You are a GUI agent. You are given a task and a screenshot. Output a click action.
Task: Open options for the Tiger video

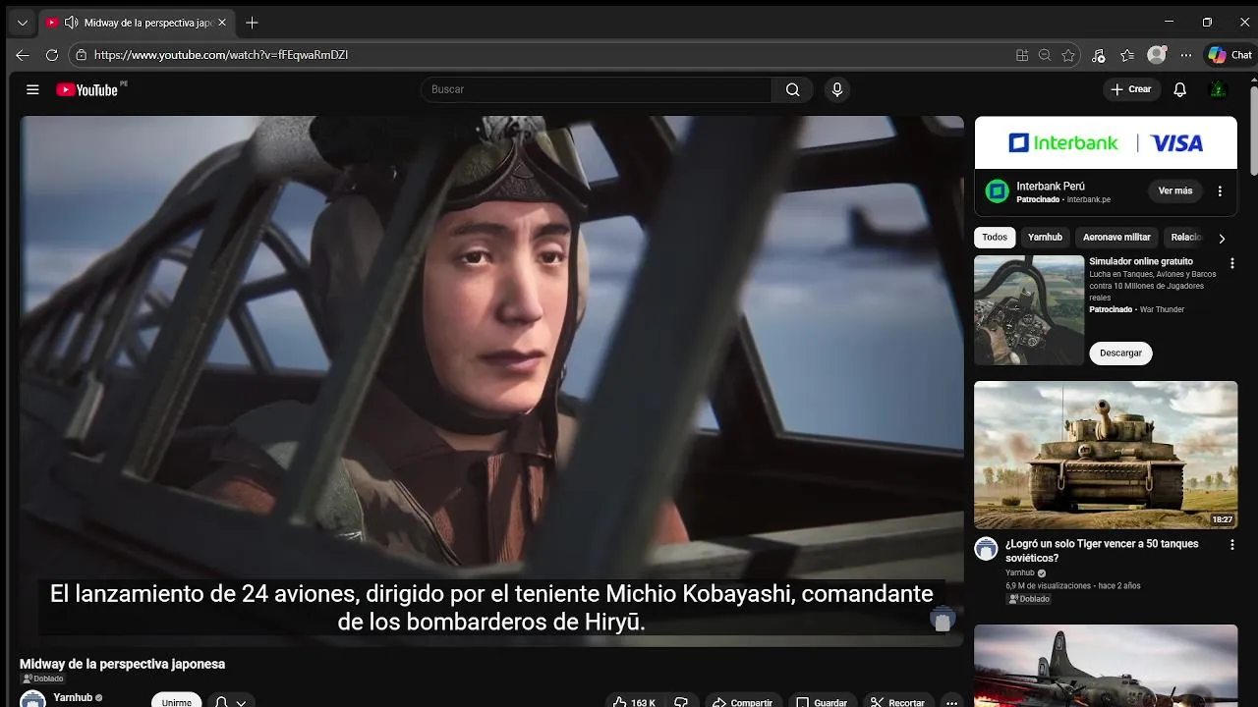click(1232, 545)
